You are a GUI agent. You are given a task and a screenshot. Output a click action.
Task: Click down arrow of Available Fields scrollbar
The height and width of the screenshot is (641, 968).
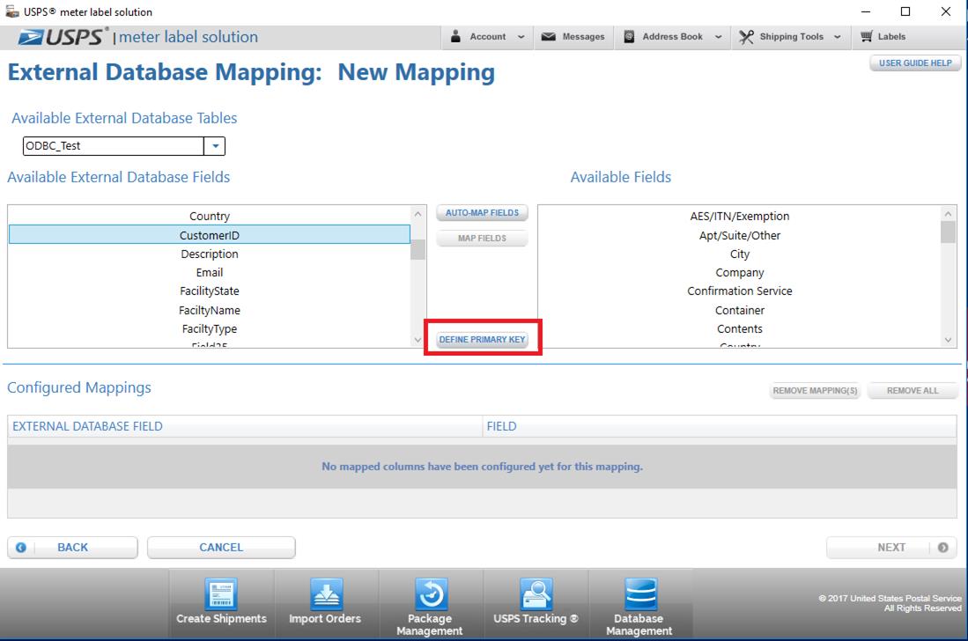(x=949, y=339)
